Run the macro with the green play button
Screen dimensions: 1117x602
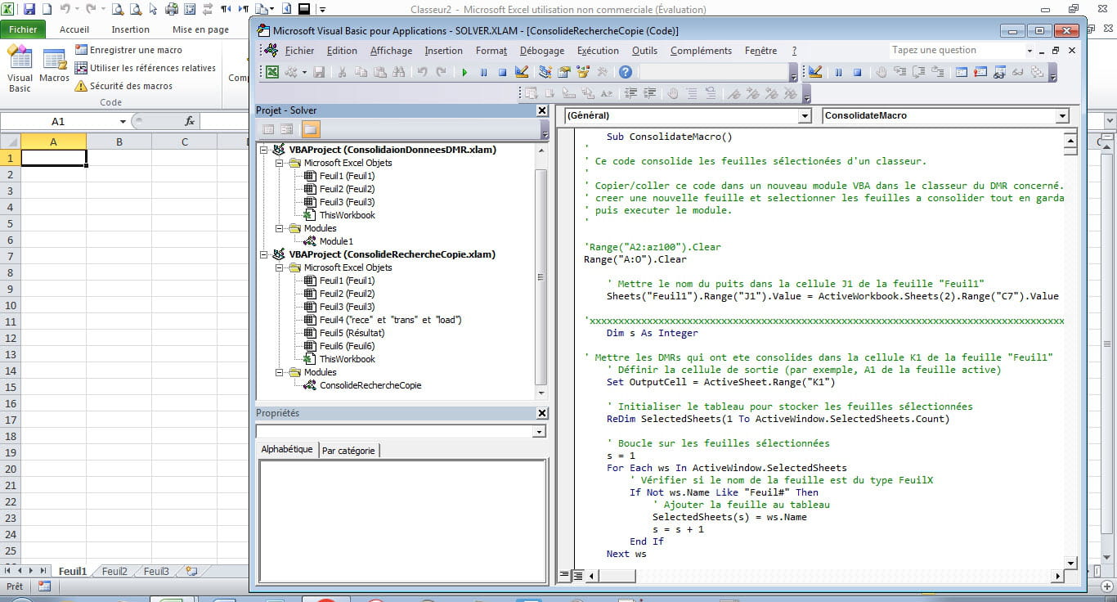464,72
